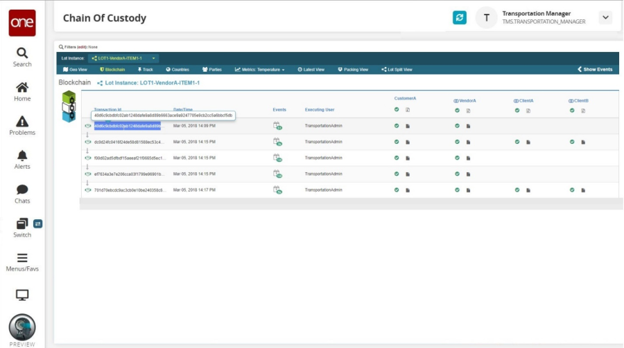The height and width of the screenshot is (348, 624).
Task: Toggle the eye icon beside VendorA header
Action: click(x=456, y=101)
